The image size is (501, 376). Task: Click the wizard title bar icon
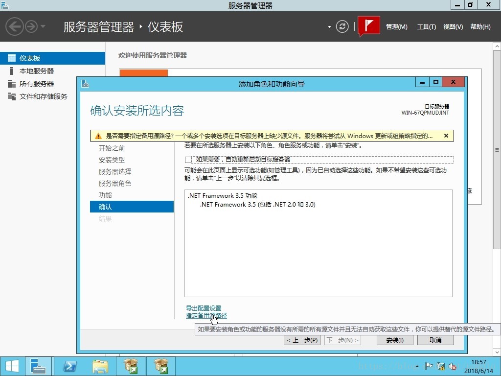tap(85, 84)
